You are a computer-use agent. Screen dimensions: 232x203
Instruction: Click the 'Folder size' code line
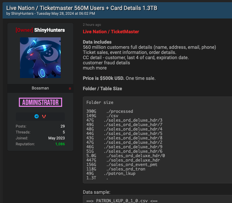(100, 102)
